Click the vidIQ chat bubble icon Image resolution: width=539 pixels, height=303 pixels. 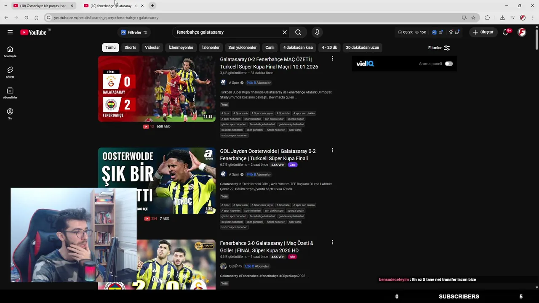click(457, 32)
